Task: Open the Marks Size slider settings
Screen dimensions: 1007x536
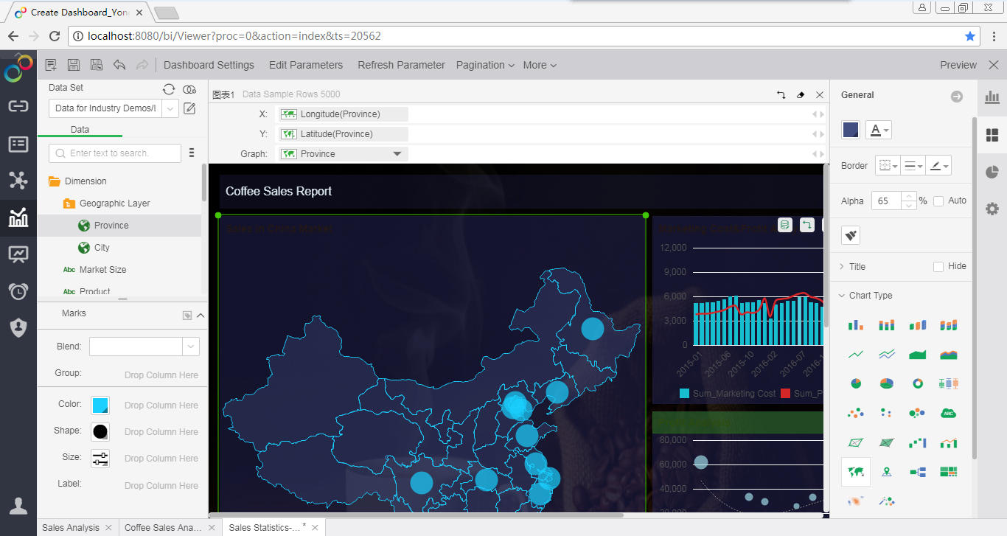Action: pos(100,459)
